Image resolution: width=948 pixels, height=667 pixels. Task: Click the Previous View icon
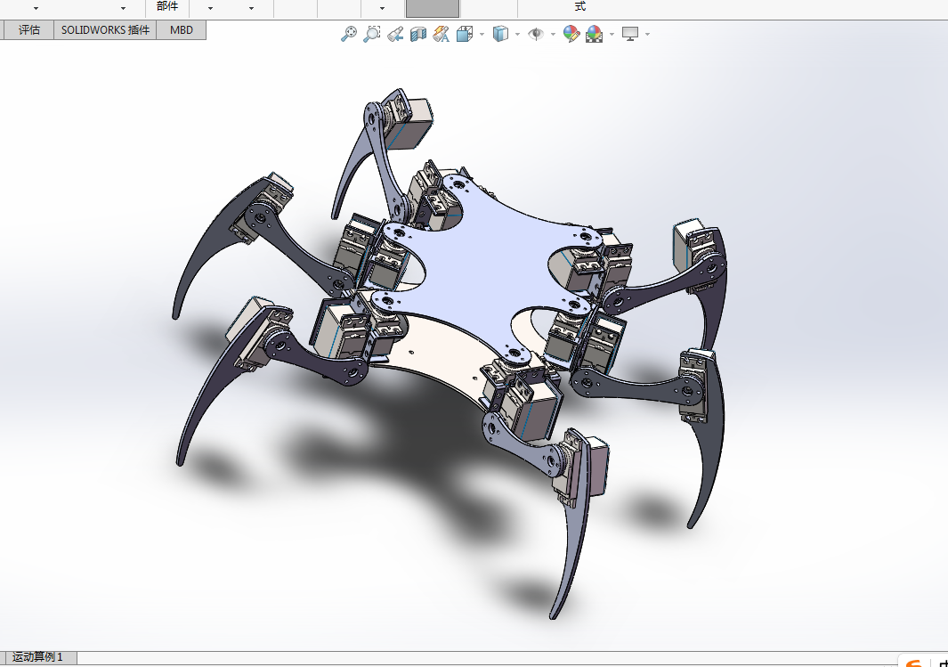pyautogui.click(x=395, y=34)
